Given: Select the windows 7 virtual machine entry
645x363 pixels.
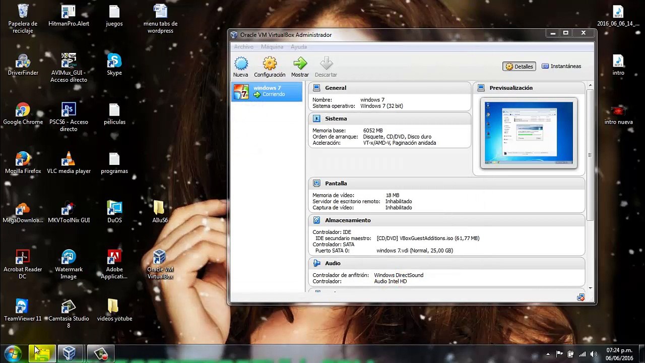Looking at the screenshot, I should coord(267,91).
